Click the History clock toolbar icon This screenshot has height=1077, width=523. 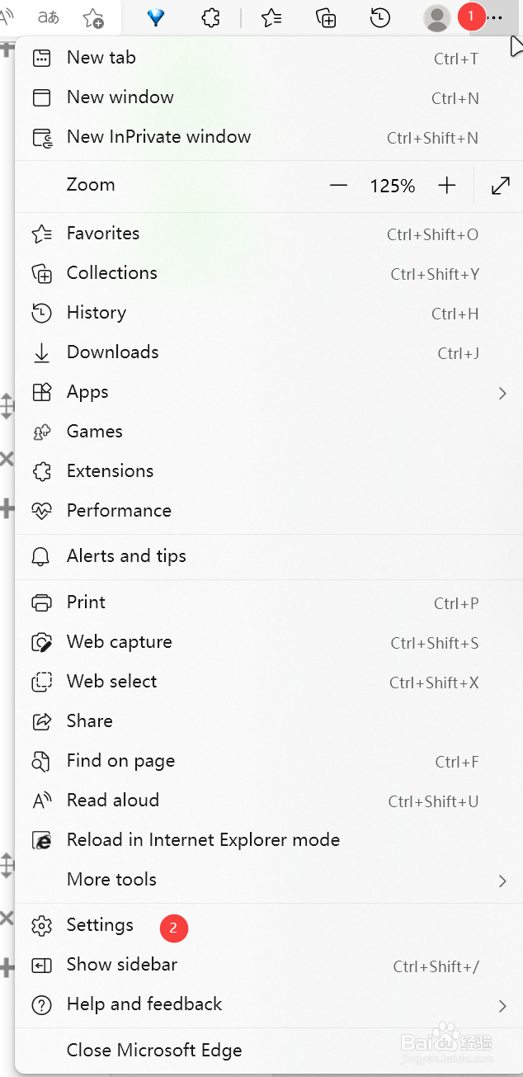click(380, 17)
